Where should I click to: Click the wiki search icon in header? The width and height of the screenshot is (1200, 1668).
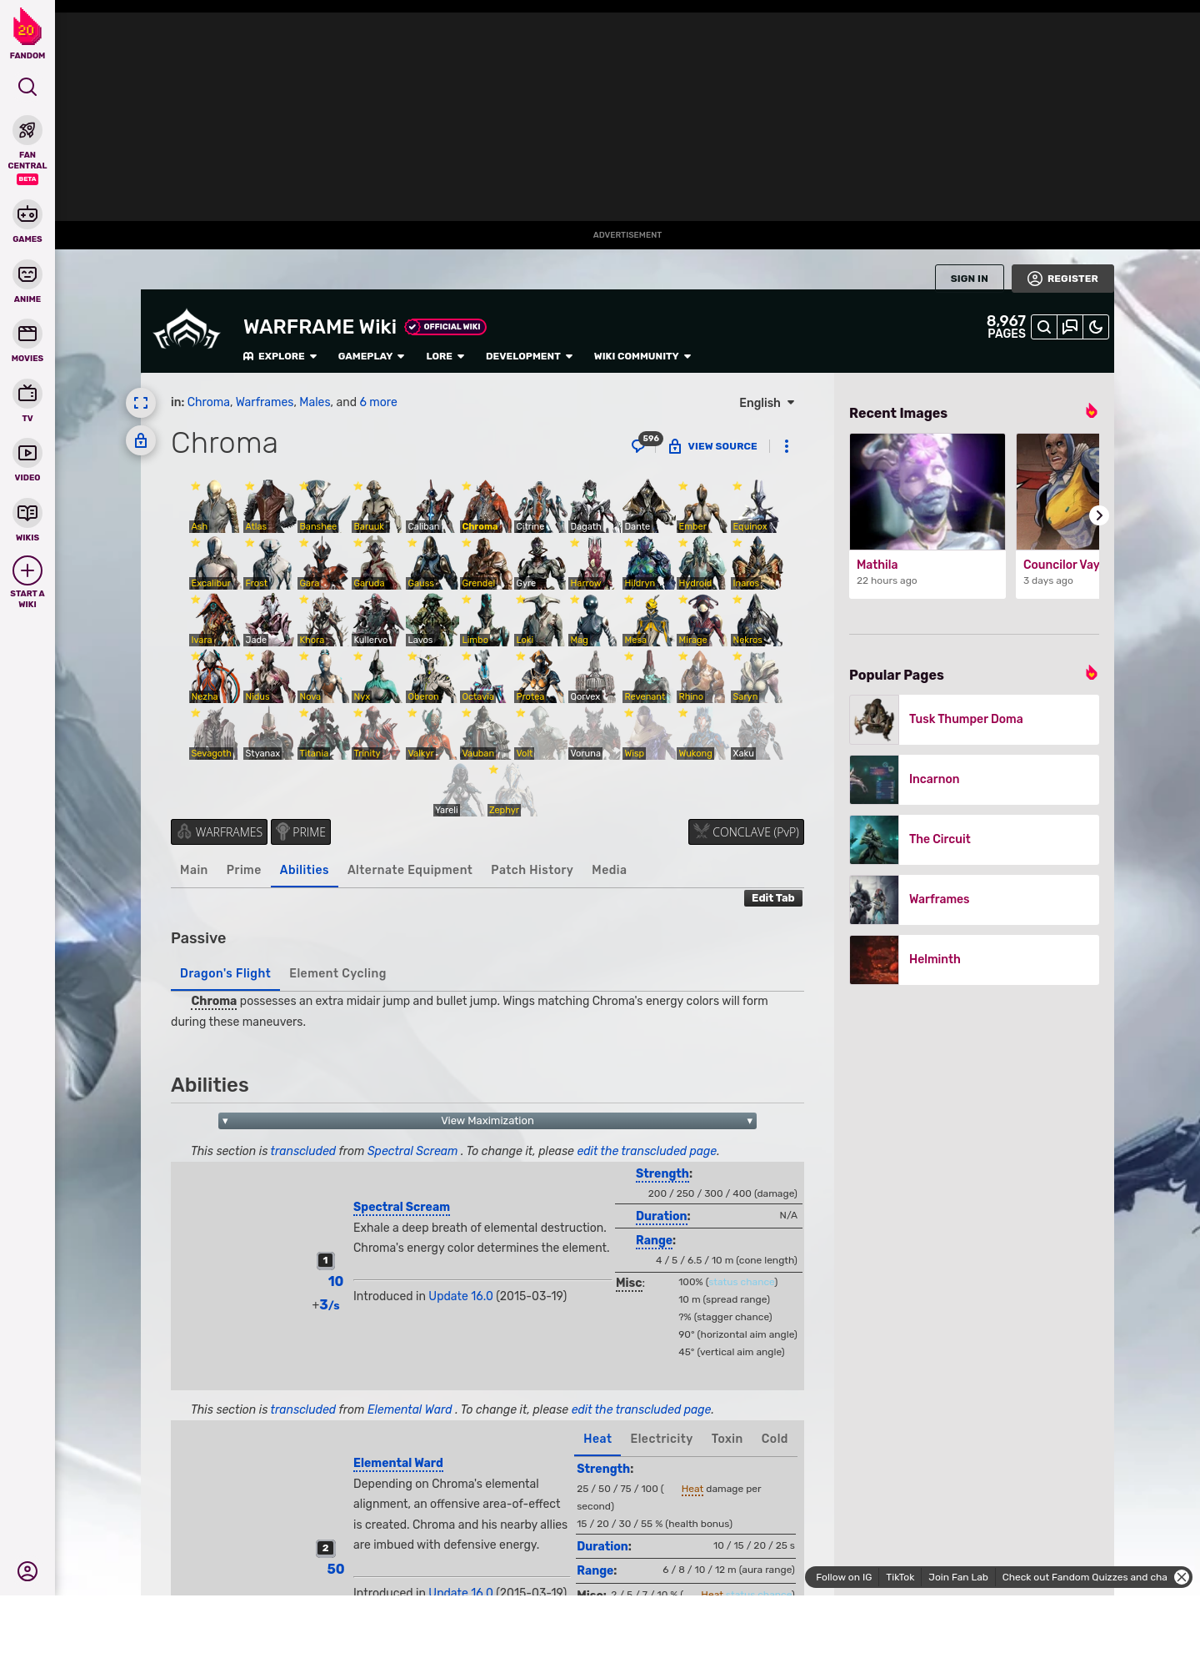coord(1044,327)
